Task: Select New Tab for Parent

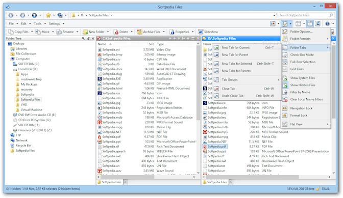Action: (247, 55)
